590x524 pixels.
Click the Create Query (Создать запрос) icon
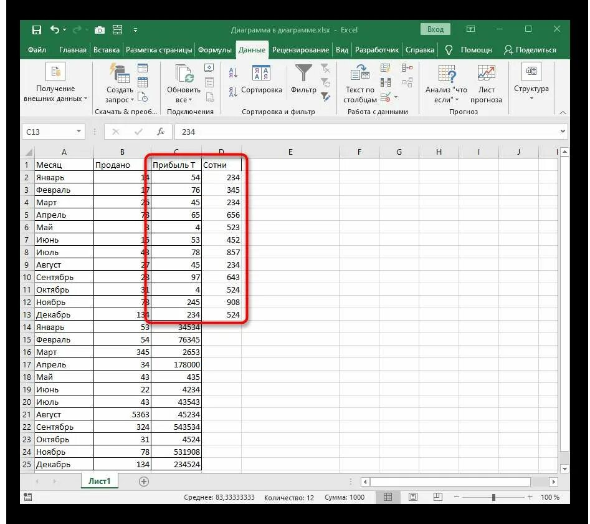click(x=119, y=73)
